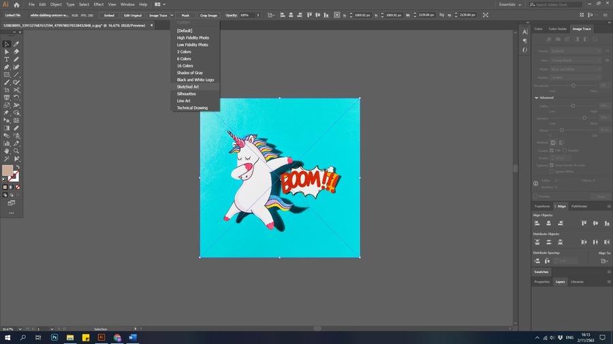Image resolution: width=613 pixels, height=344 pixels.
Task: Select the Direct Selection tool
Action: click(x=7, y=52)
